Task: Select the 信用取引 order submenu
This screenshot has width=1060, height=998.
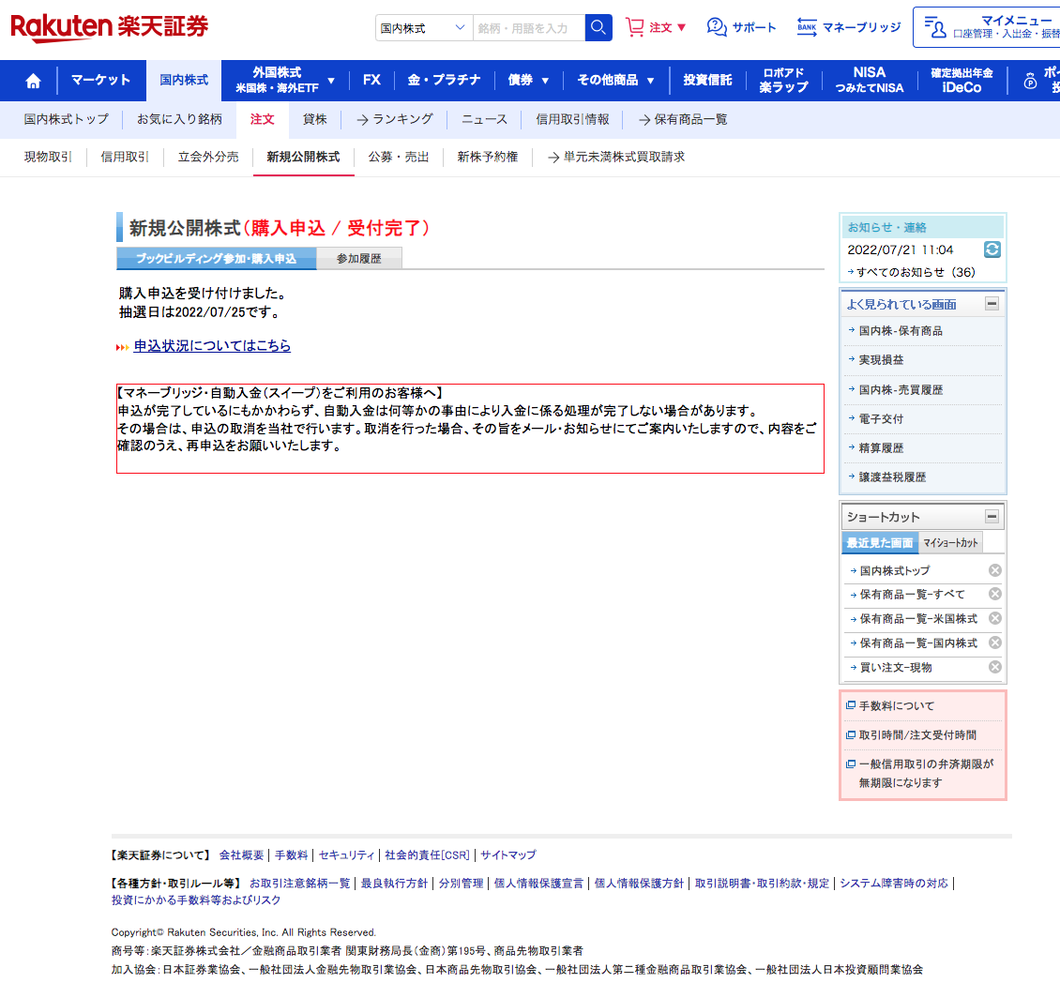Action: tap(125, 157)
